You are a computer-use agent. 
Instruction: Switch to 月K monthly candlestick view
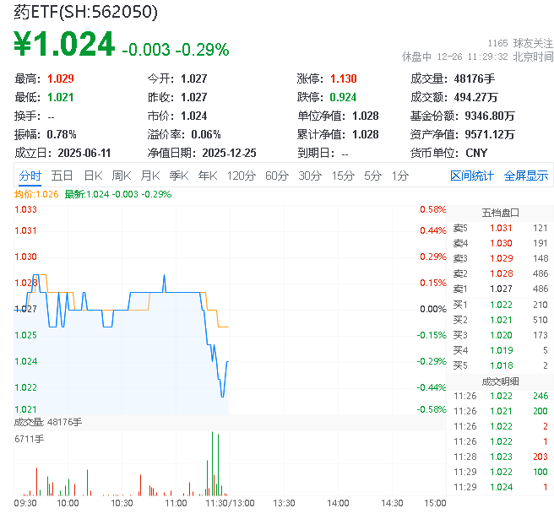(x=150, y=176)
